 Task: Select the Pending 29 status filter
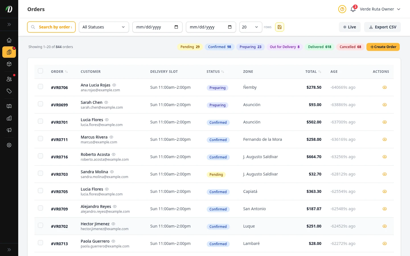(x=190, y=47)
